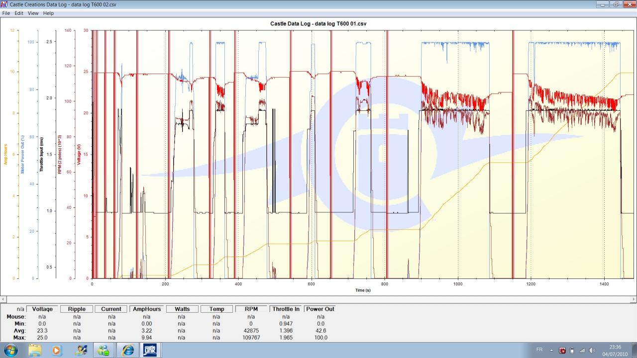This screenshot has width=637, height=358.
Task: Click the Castle Creations title bar icon
Action: pos(4,4)
